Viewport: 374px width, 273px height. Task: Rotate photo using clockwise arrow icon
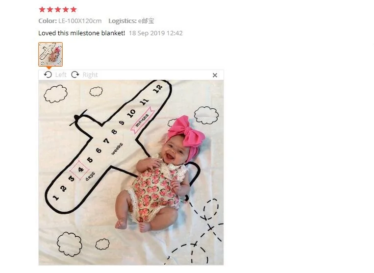pos(75,74)
